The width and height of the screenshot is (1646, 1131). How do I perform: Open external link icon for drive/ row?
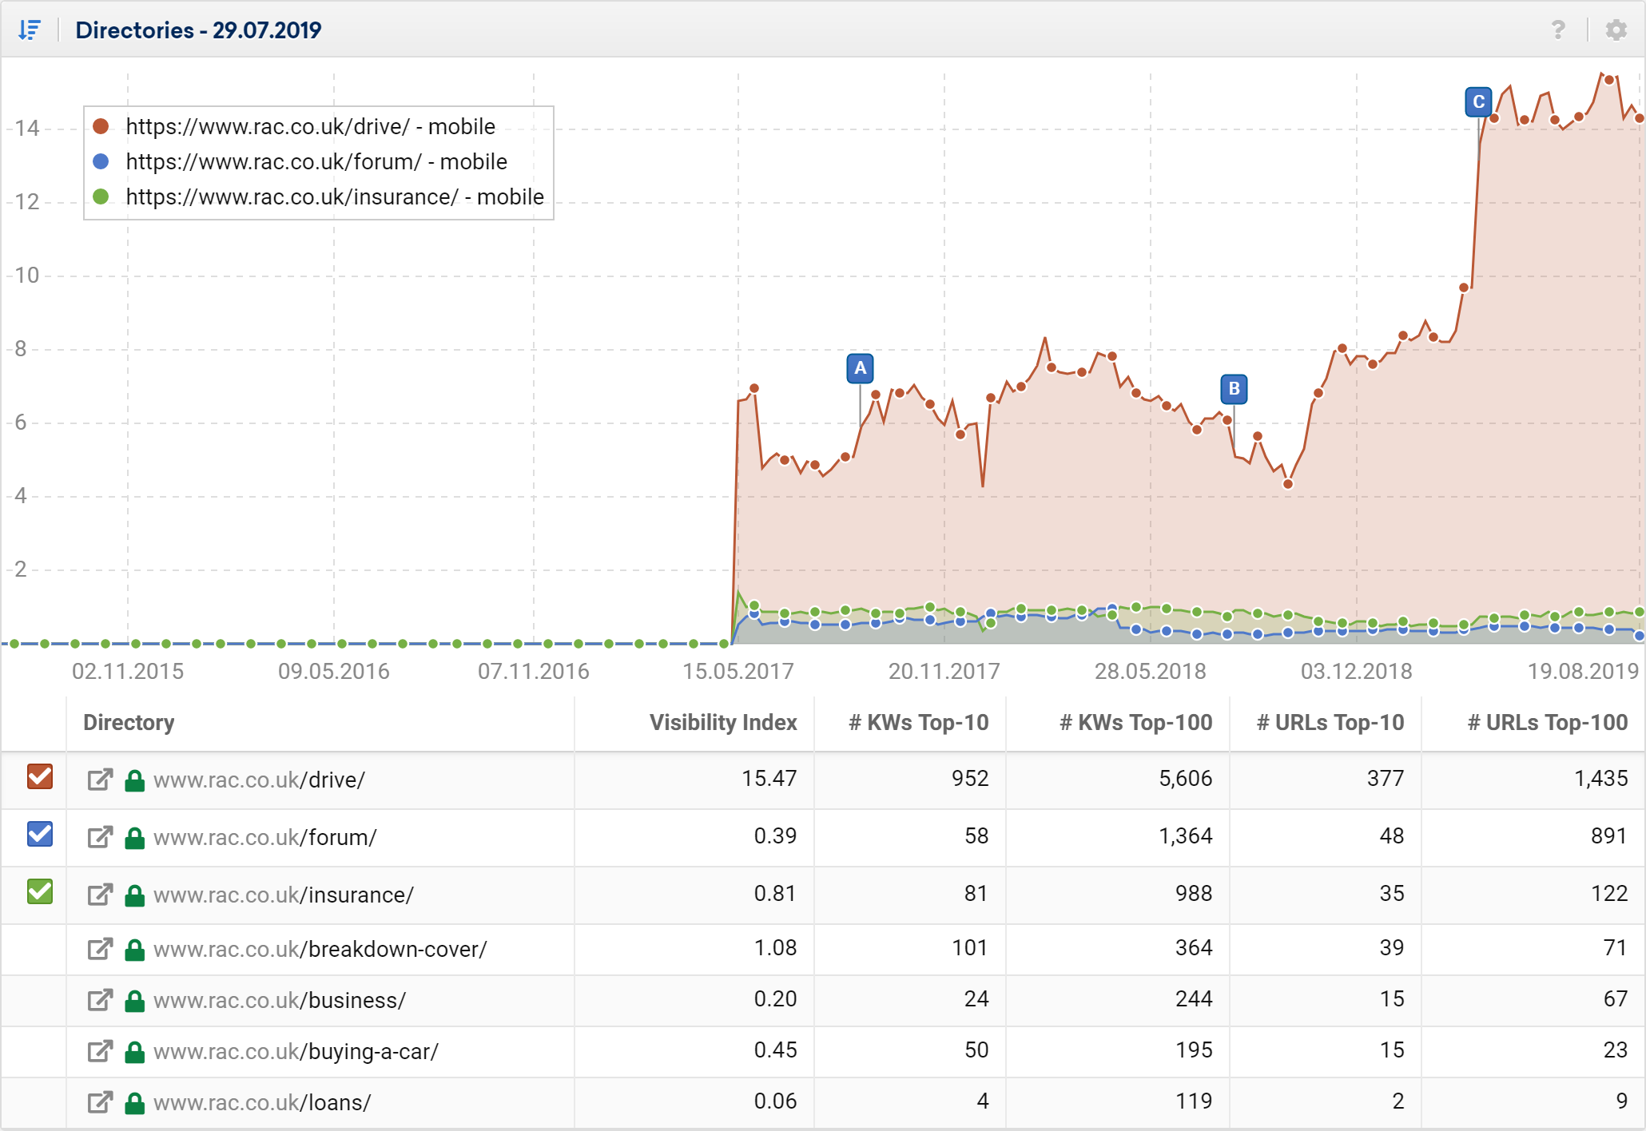tap(100, 780)
